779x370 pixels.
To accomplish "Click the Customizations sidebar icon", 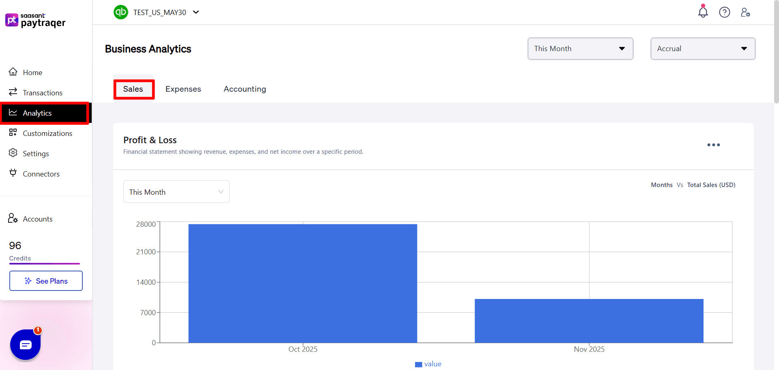I will point(47,133).
